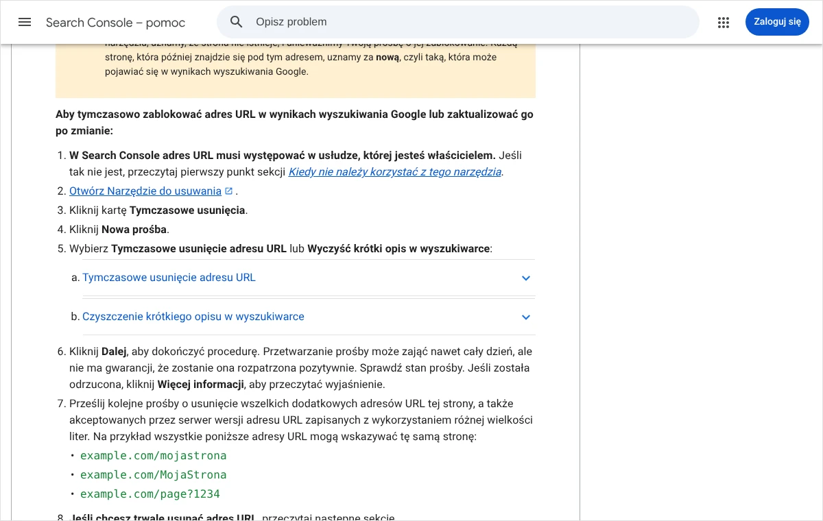Click the example.com/mojastrona code text
This screenshot has height=521, width=823.
pyautogui.click(x=153, y=456)
